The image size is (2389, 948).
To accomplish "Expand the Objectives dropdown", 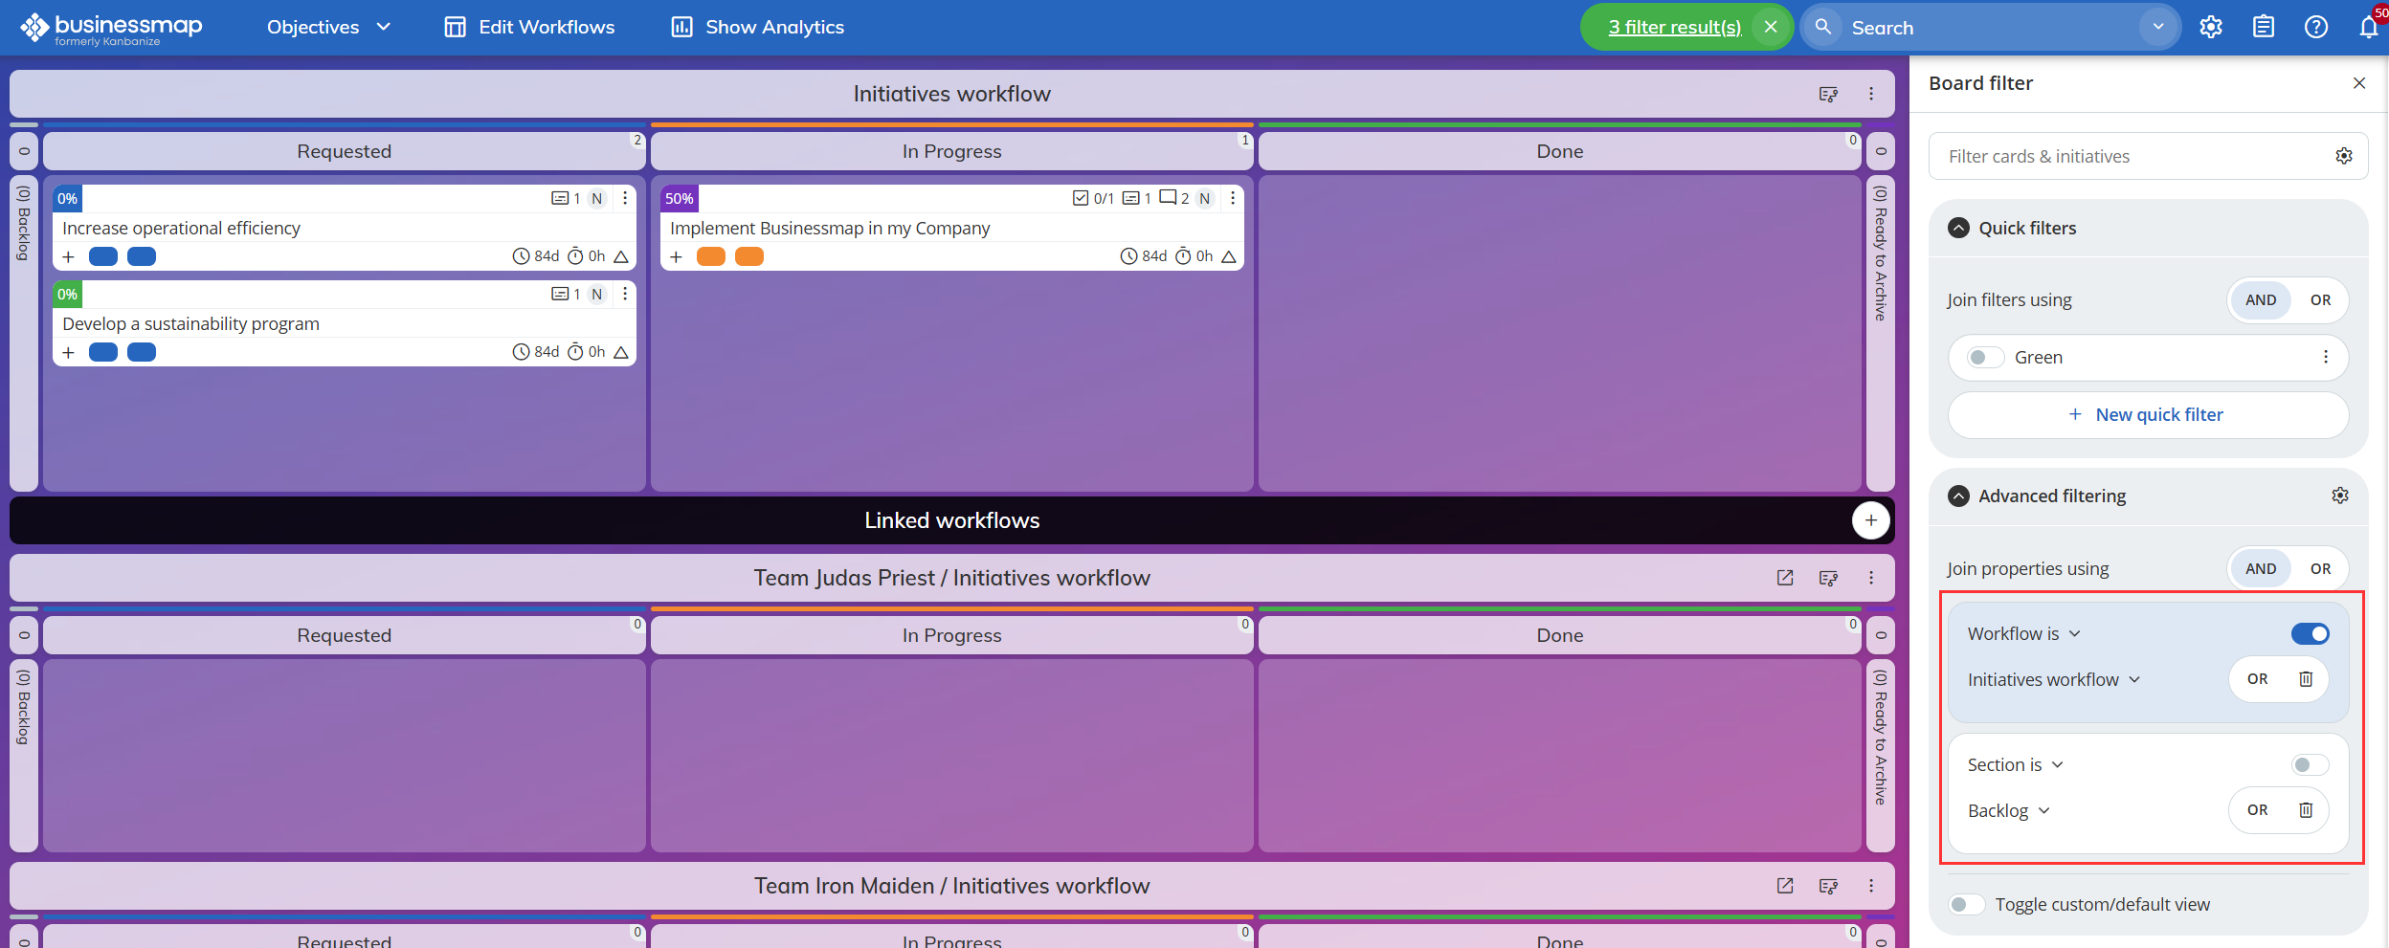I will pyautogui.click(x=329, y=27).
